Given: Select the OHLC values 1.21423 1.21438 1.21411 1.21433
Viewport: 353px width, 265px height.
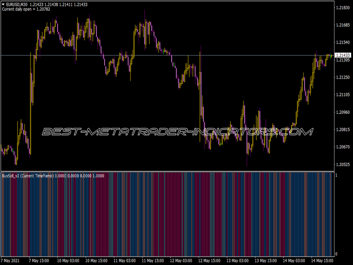Looking at the screenshot, I should 59,4.
